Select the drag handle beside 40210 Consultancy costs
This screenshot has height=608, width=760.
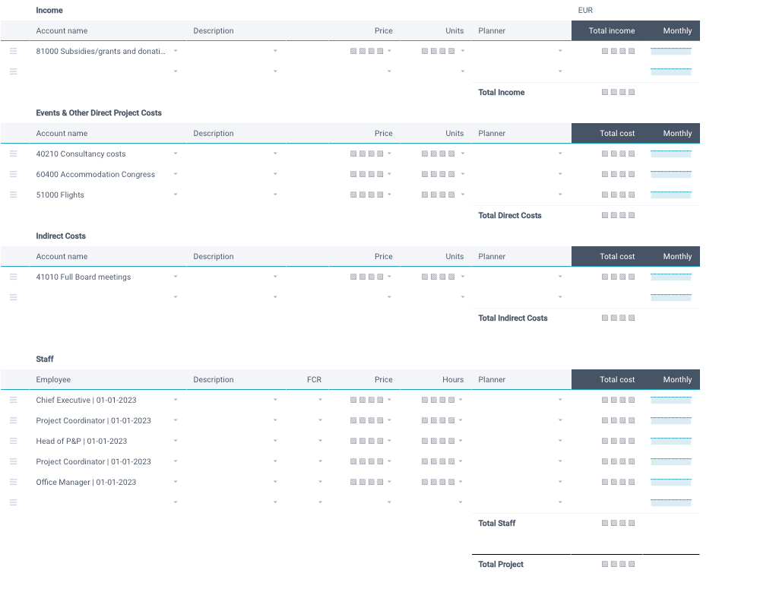13,153
